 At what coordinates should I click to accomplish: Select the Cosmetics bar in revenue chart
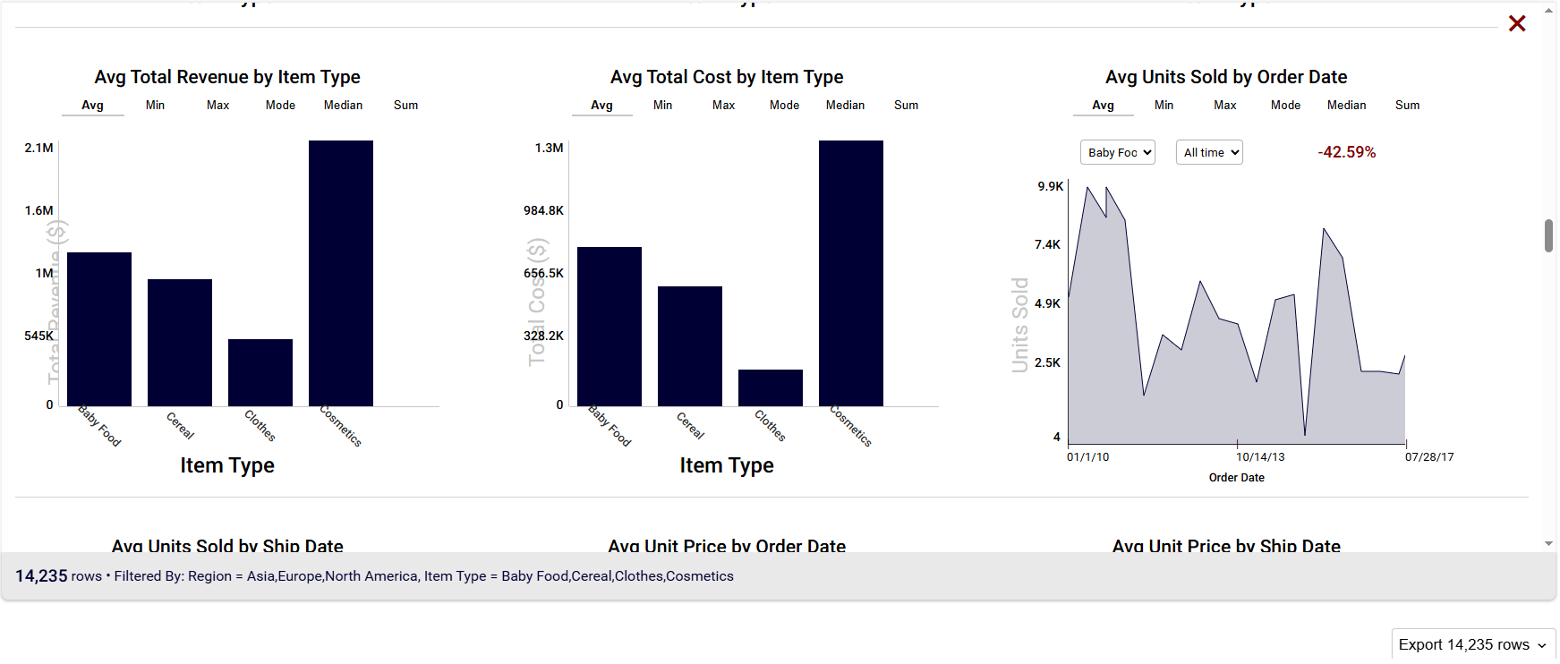tap(340, 268)
